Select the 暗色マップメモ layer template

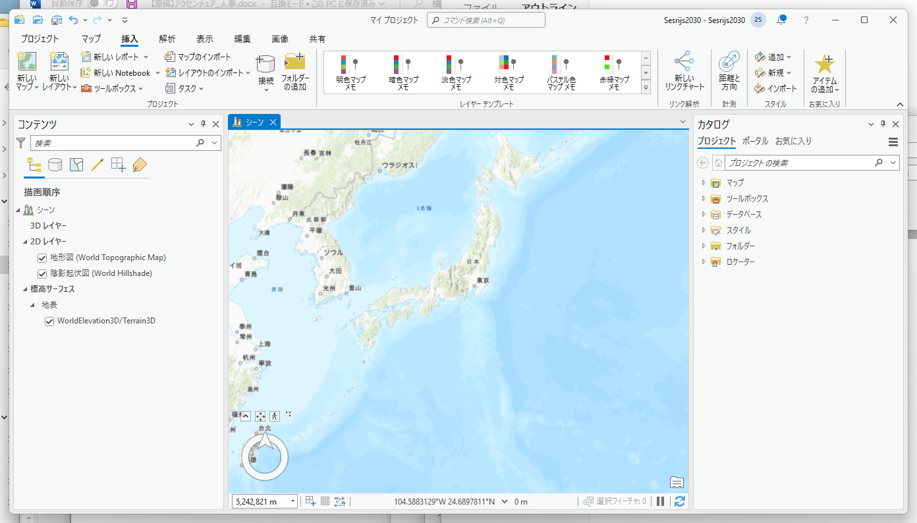(403, 72)
